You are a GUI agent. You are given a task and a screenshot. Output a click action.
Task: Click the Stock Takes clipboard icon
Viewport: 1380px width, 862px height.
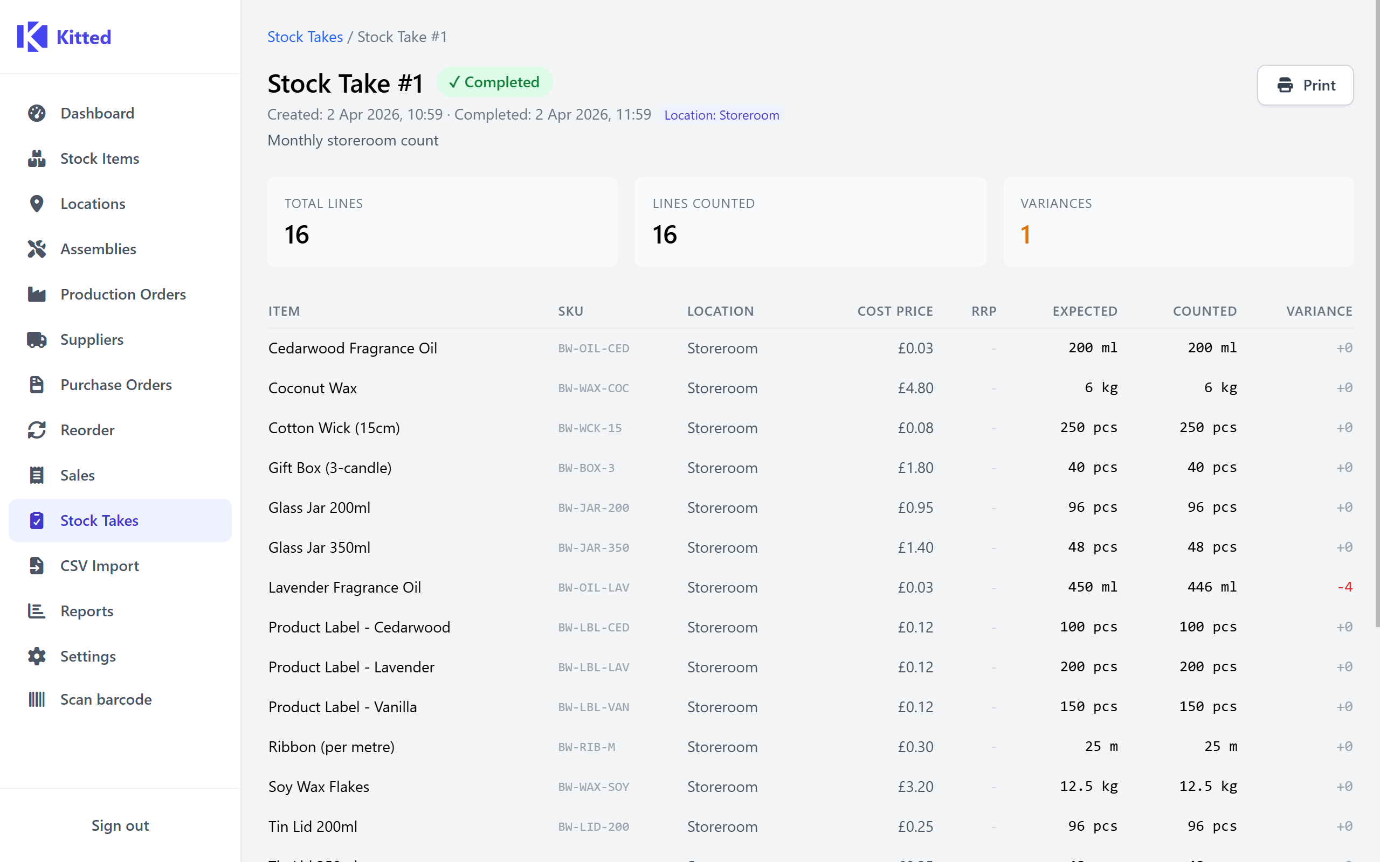[37, 520]
